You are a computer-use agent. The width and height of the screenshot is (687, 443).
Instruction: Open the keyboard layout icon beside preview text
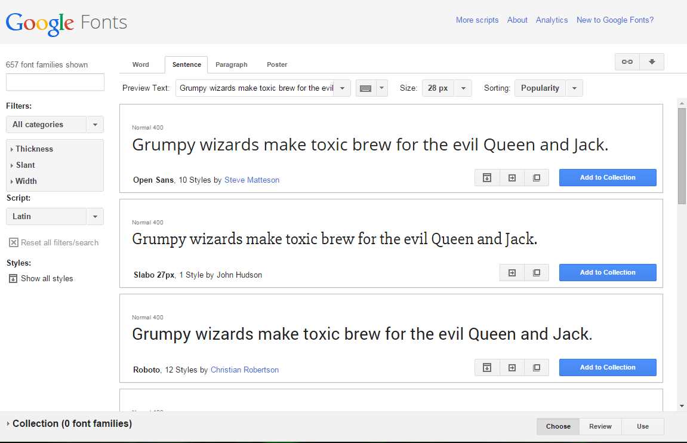[366, 88]
